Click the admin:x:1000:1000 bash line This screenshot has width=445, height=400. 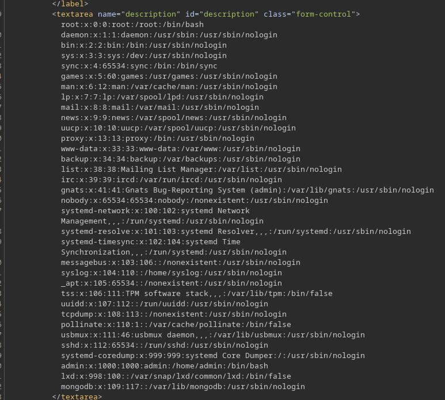click(165, 366)
